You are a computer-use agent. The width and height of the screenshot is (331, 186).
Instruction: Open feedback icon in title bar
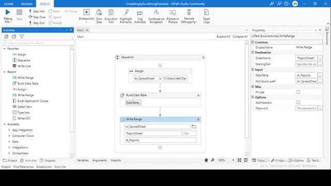tap(279, 4)
